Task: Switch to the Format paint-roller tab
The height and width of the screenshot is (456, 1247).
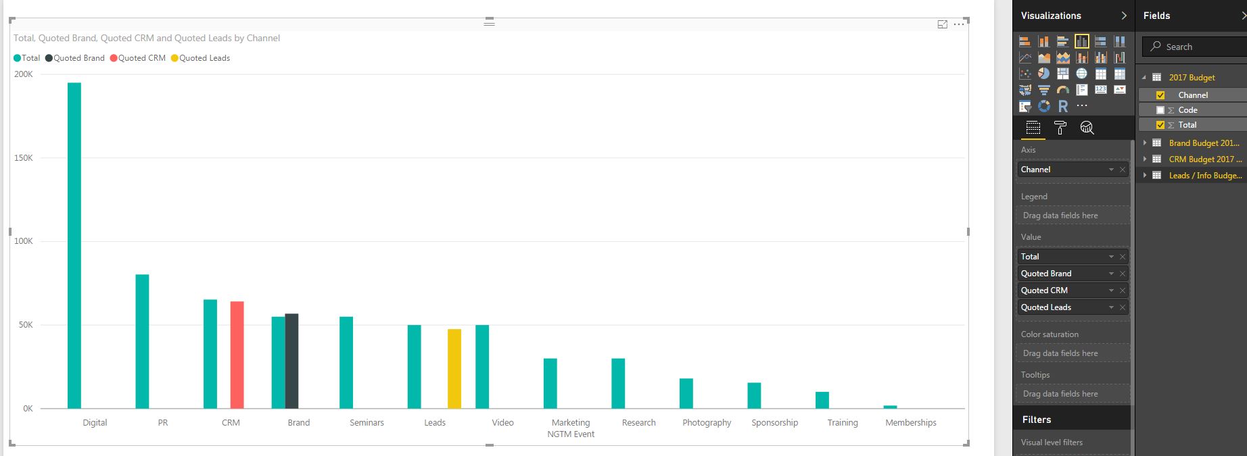Action: point(1060,128)
